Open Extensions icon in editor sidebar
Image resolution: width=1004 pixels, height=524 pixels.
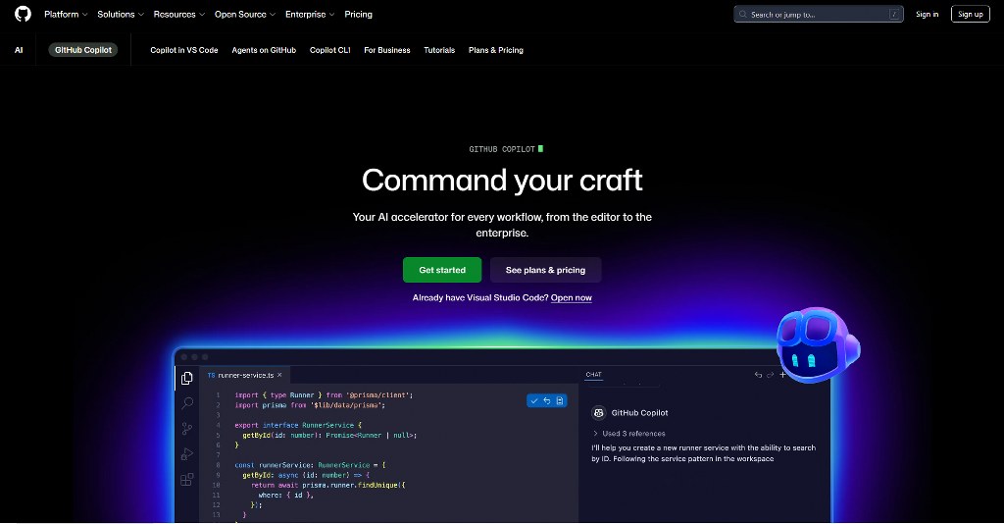[187, 479]
